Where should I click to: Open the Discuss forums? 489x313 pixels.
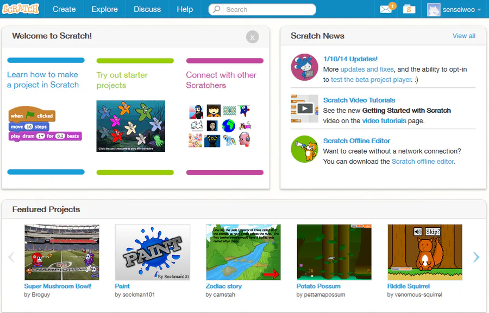point(147,9)
